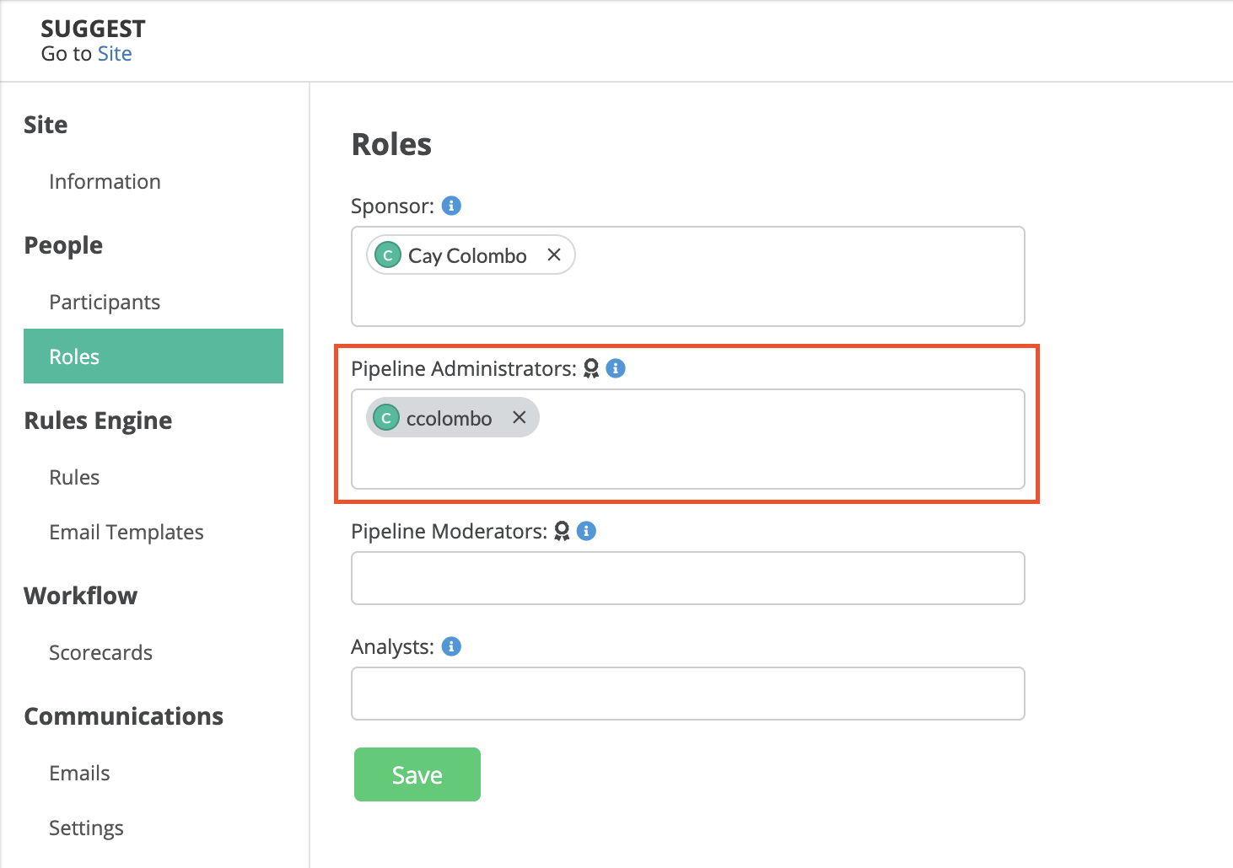Screen dimensions: 1233x868
Task: Click the award ribbon icon by Pipeline Administrators
Action: coord(591,368)
